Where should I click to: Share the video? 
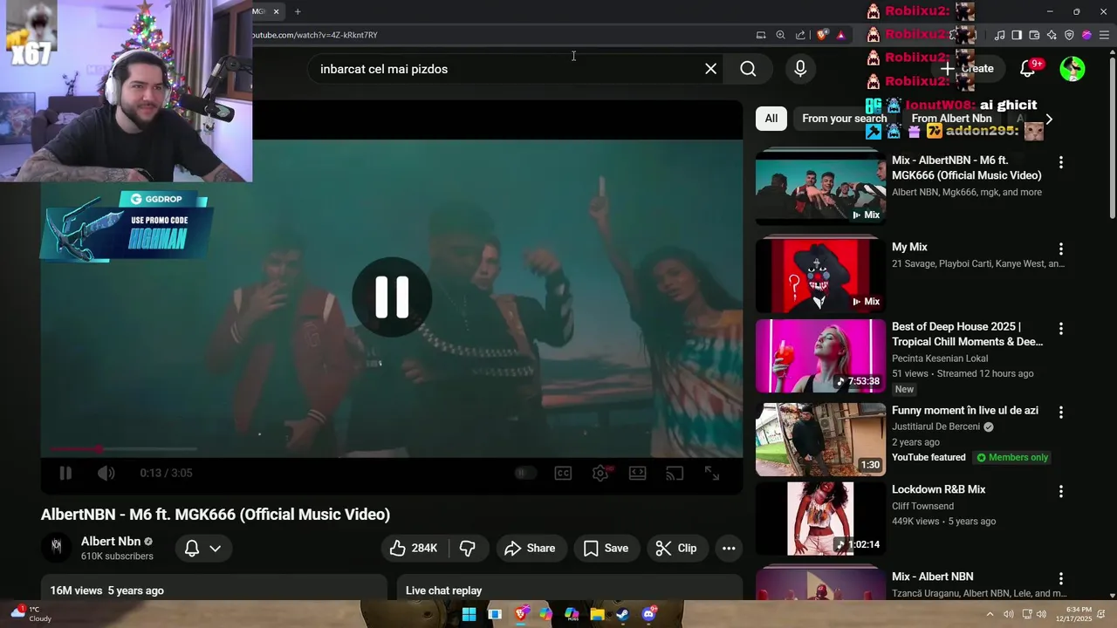(530, 548)
